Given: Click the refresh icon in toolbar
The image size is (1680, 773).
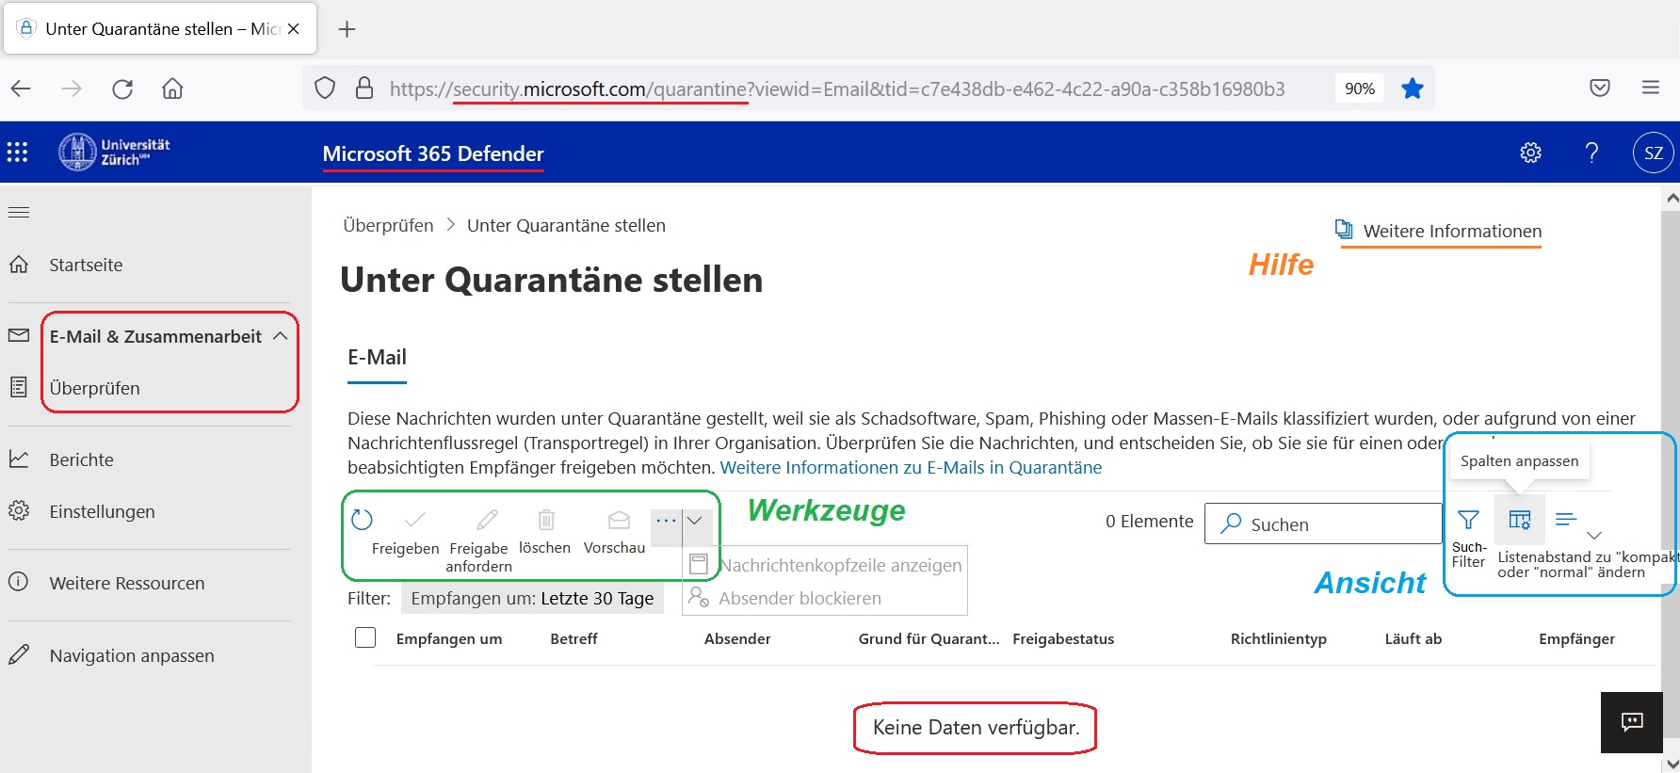Looking at the screenshot, I should point(362,519).
